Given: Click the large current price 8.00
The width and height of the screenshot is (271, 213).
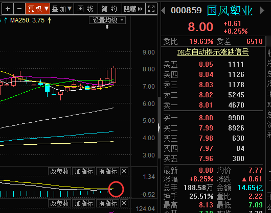Looking at the screenshot, I should pyautogui.click(x=200, y=27).
